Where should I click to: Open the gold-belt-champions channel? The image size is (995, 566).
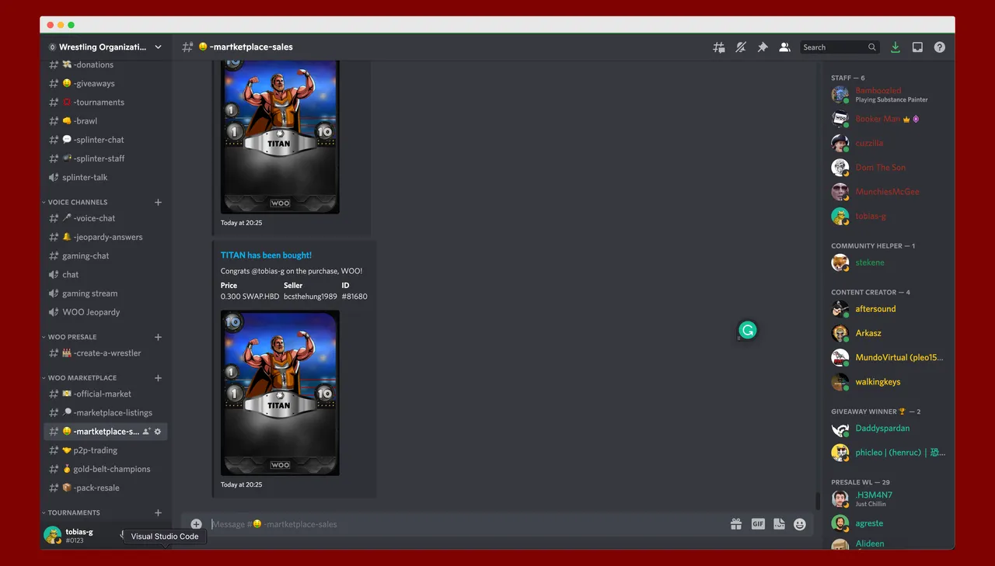[105, 469]
